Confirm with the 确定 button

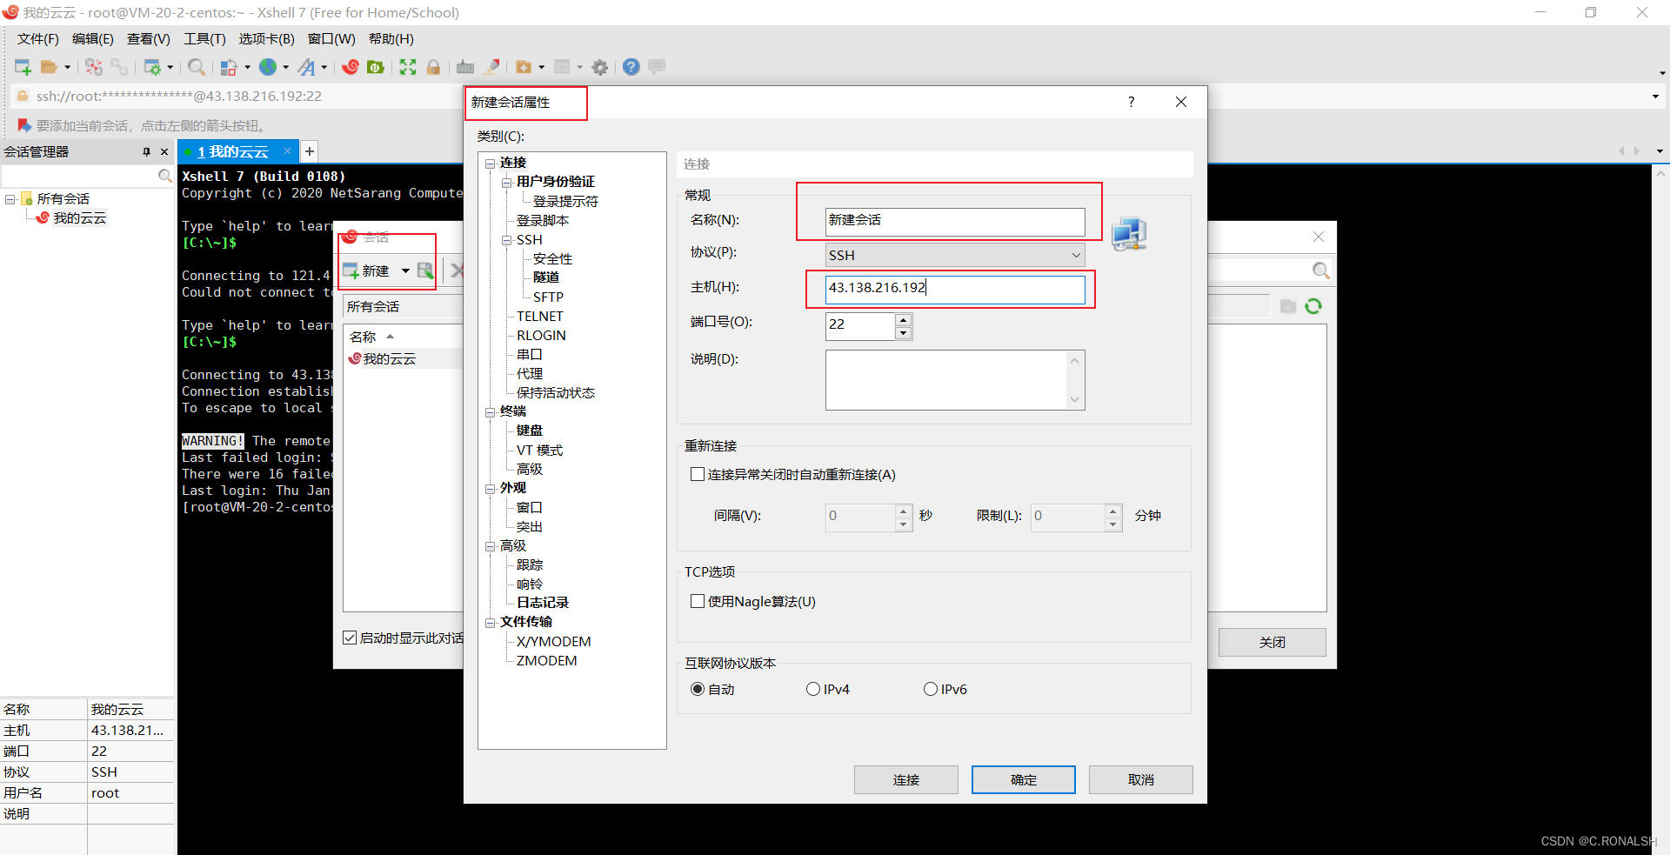pyautogui.click(x=1023, y=779)
